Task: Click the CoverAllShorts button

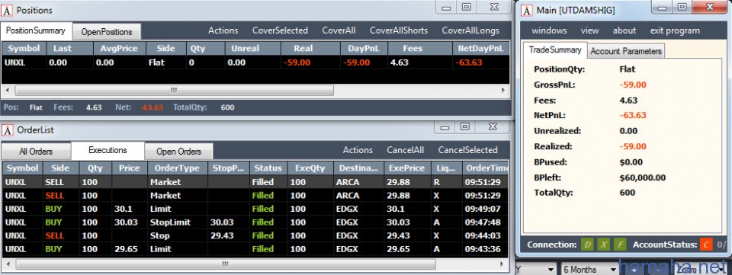Action: coord(399,30)
